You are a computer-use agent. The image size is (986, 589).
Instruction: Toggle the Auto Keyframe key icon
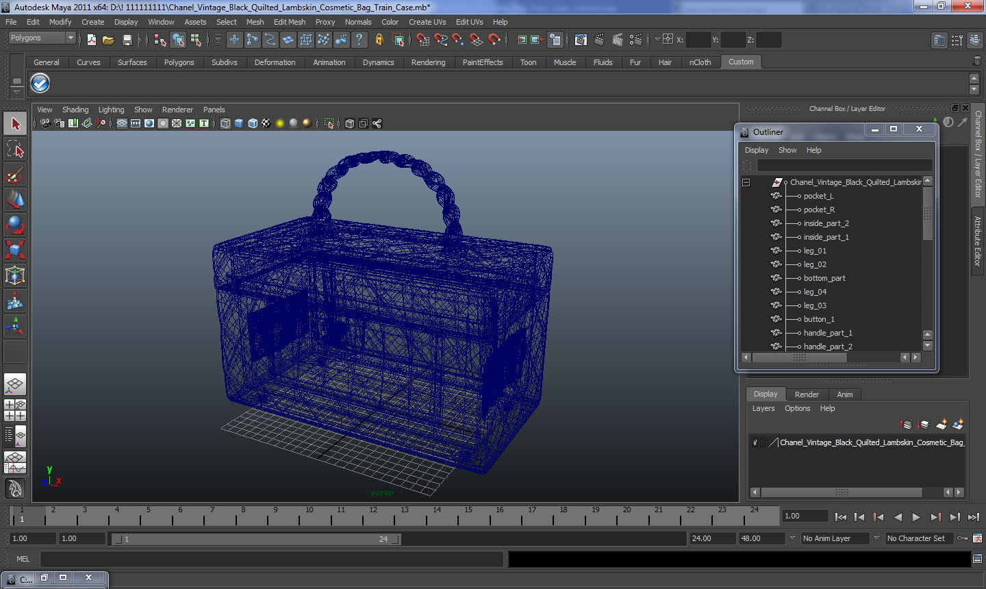click(x=963, y=538)
